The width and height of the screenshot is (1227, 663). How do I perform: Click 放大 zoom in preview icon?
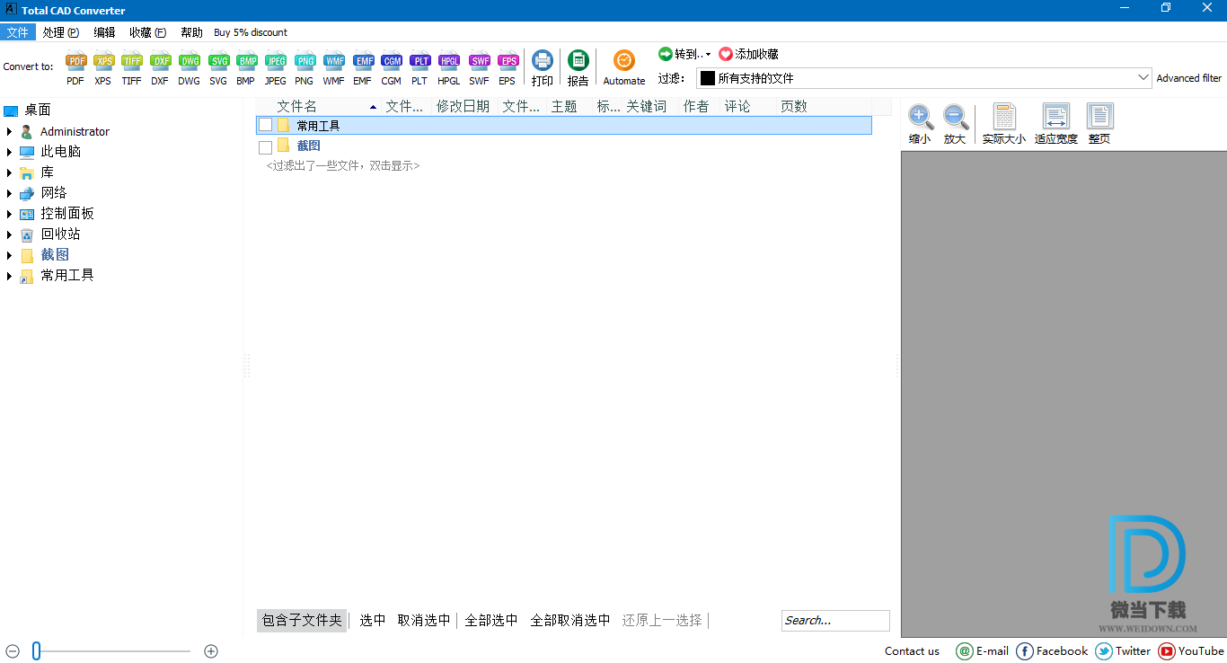(x=956, y=117)
